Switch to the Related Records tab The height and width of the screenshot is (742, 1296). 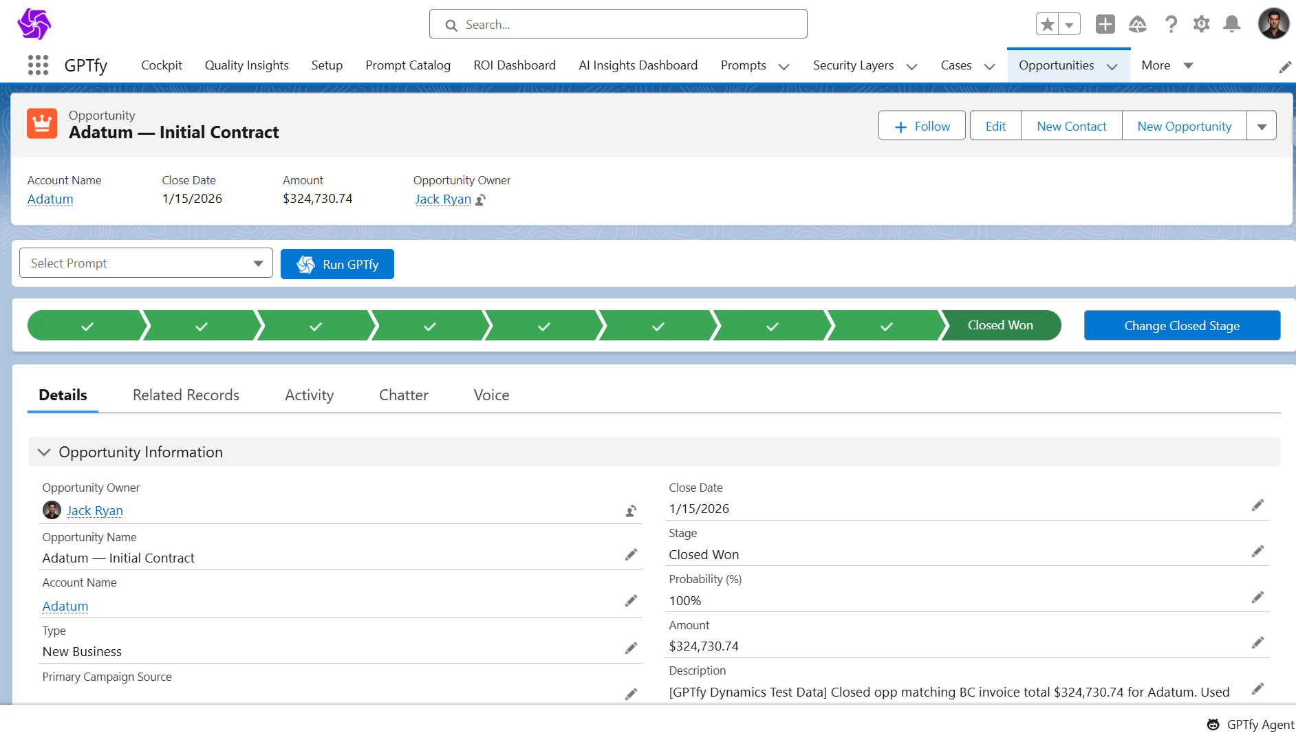tap(186, 395)
